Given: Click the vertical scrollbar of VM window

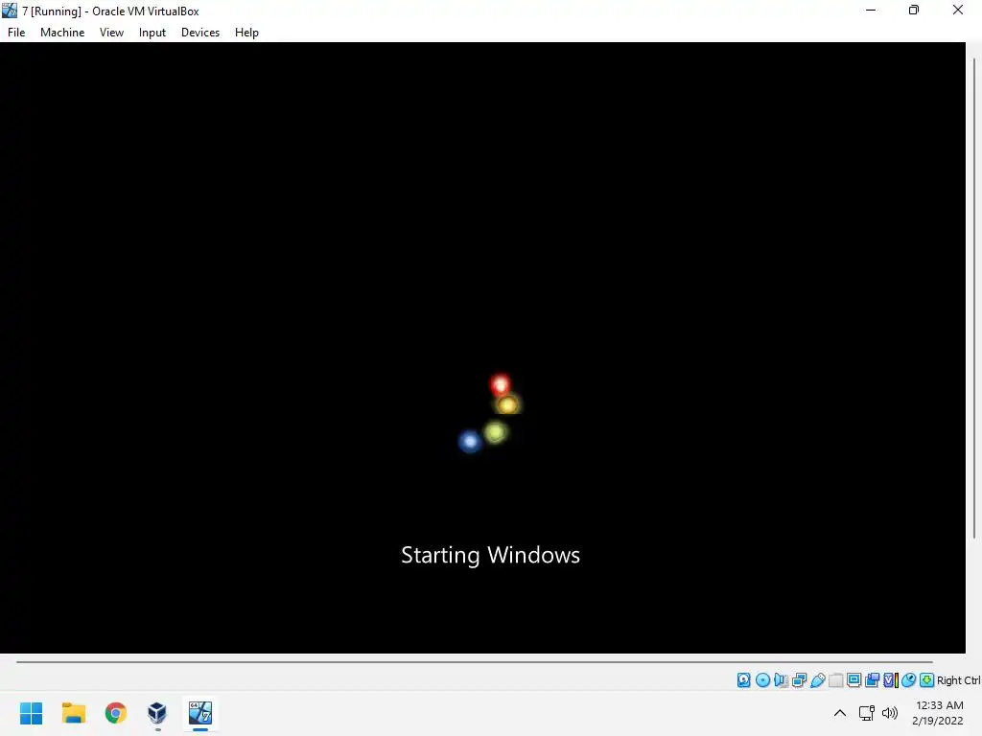Looking at the screenshot, I should pos(974,299).
